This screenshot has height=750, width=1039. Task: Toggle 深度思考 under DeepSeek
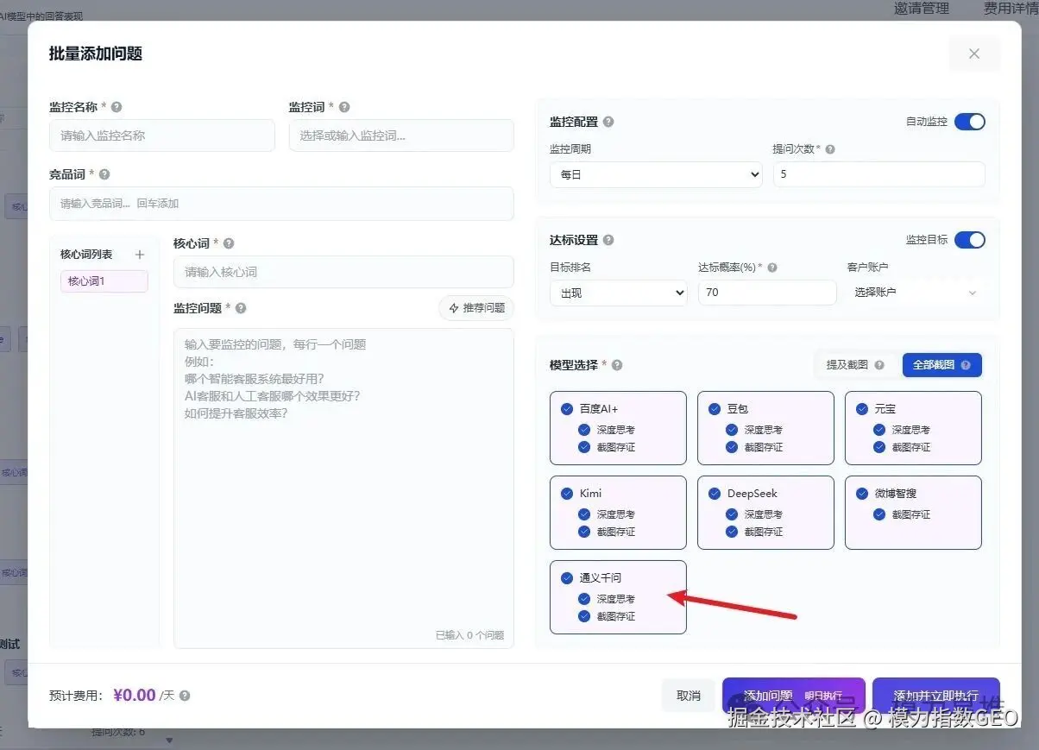[x=733, y=514]
